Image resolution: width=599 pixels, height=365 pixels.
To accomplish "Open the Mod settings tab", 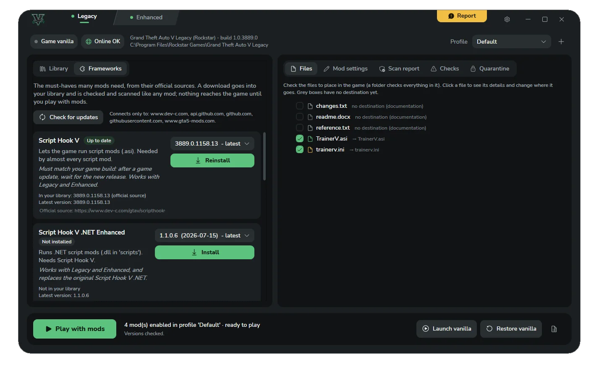I will 345,69.
